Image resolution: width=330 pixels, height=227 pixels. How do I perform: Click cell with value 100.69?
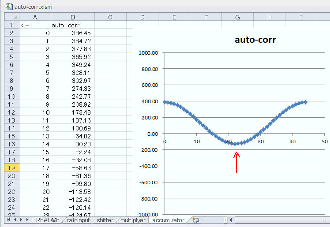tap(73, 128)
